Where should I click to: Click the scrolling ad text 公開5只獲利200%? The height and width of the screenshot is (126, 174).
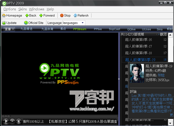click(x=93, y=121)
